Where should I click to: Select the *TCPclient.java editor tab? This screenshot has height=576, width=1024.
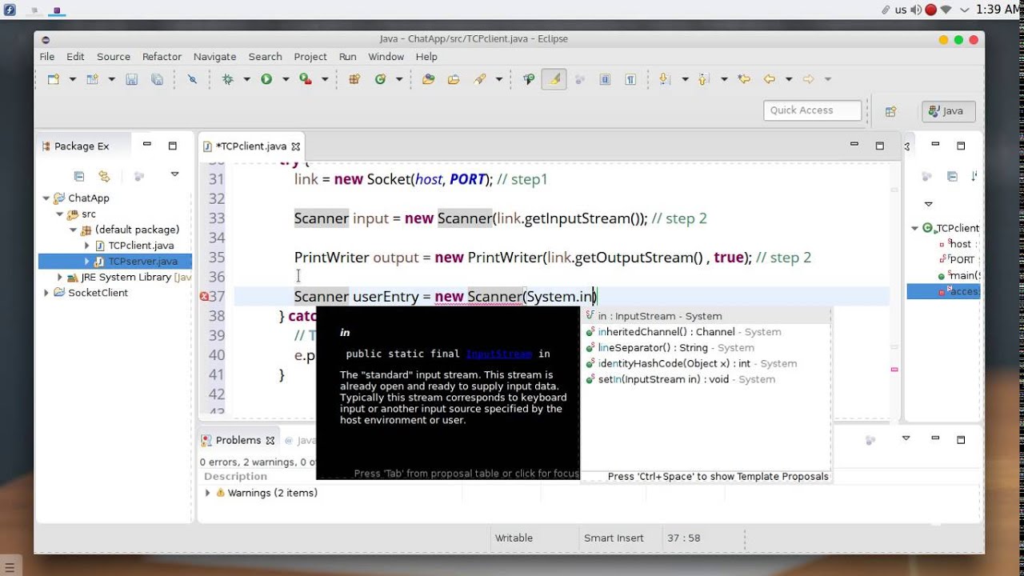tap(250, 146)
